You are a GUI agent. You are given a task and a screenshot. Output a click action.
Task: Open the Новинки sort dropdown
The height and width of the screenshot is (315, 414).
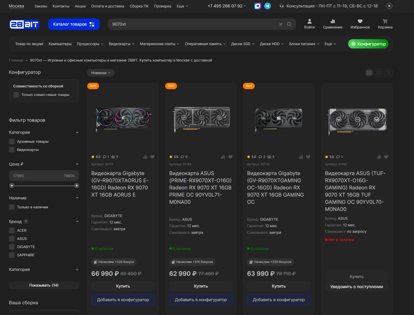[101, 73]
